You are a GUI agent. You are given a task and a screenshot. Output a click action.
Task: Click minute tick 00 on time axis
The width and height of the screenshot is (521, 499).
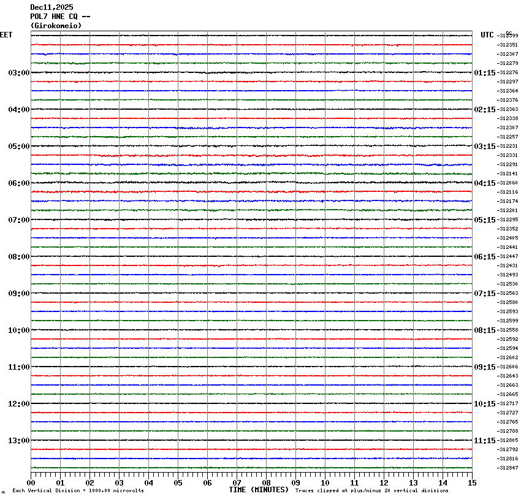click(x=31, y=482)
